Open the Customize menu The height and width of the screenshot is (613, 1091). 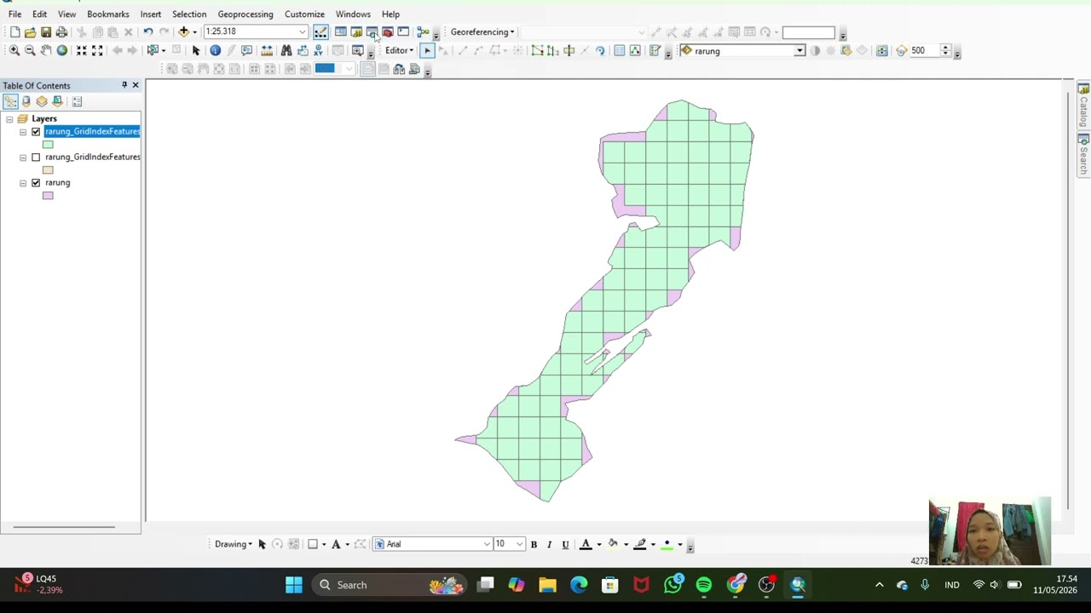(304, 14)
